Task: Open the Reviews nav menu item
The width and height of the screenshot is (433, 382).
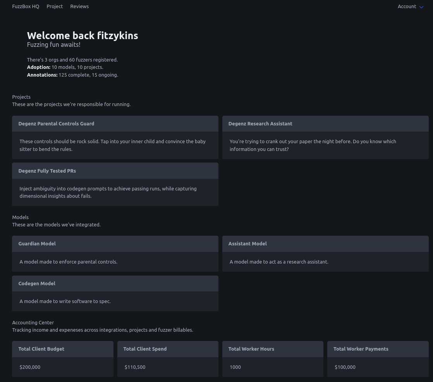Action: click(79, 7)
